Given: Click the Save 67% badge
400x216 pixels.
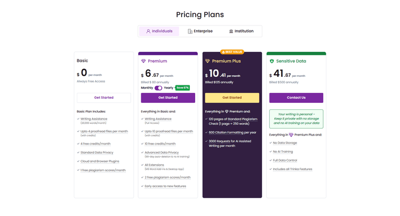Looking at the screenshot, I should 182,88.
